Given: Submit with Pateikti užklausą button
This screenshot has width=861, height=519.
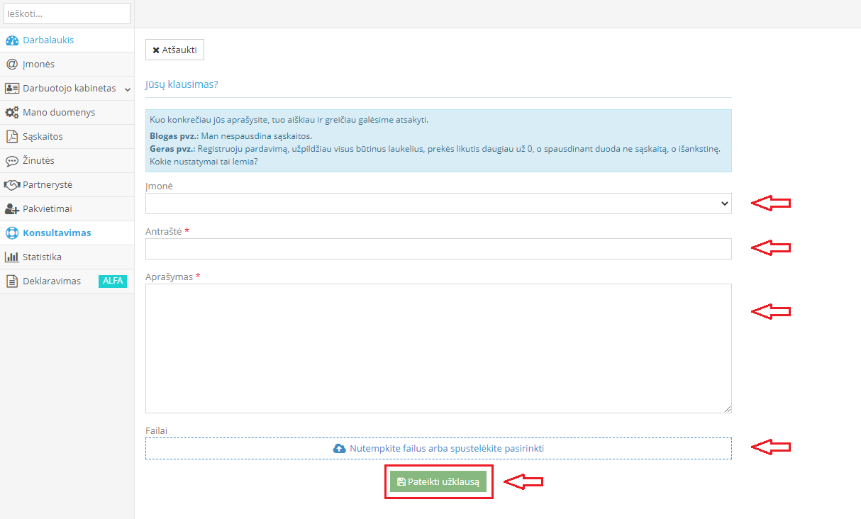Looking at the screenshot, I should pyautogui.click(x=438, y=482).
